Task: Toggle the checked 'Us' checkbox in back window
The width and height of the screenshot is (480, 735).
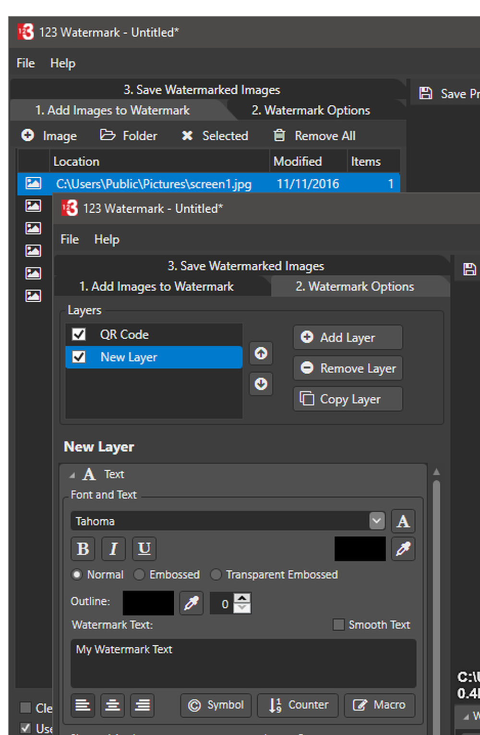Action: coord(25,728)
